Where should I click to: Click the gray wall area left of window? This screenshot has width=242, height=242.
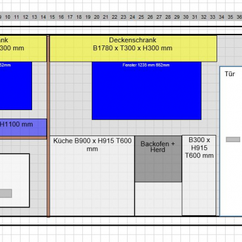(x=71, y=99)
